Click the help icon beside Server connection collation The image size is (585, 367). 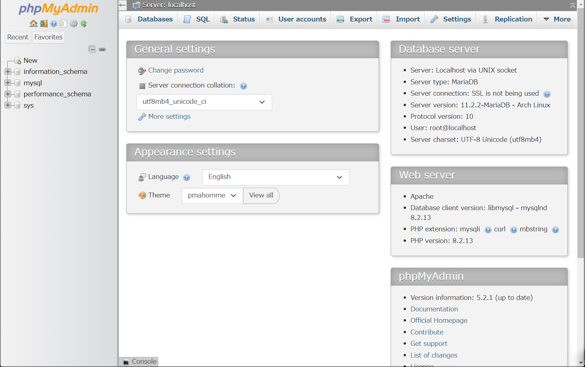click(244, 86)
